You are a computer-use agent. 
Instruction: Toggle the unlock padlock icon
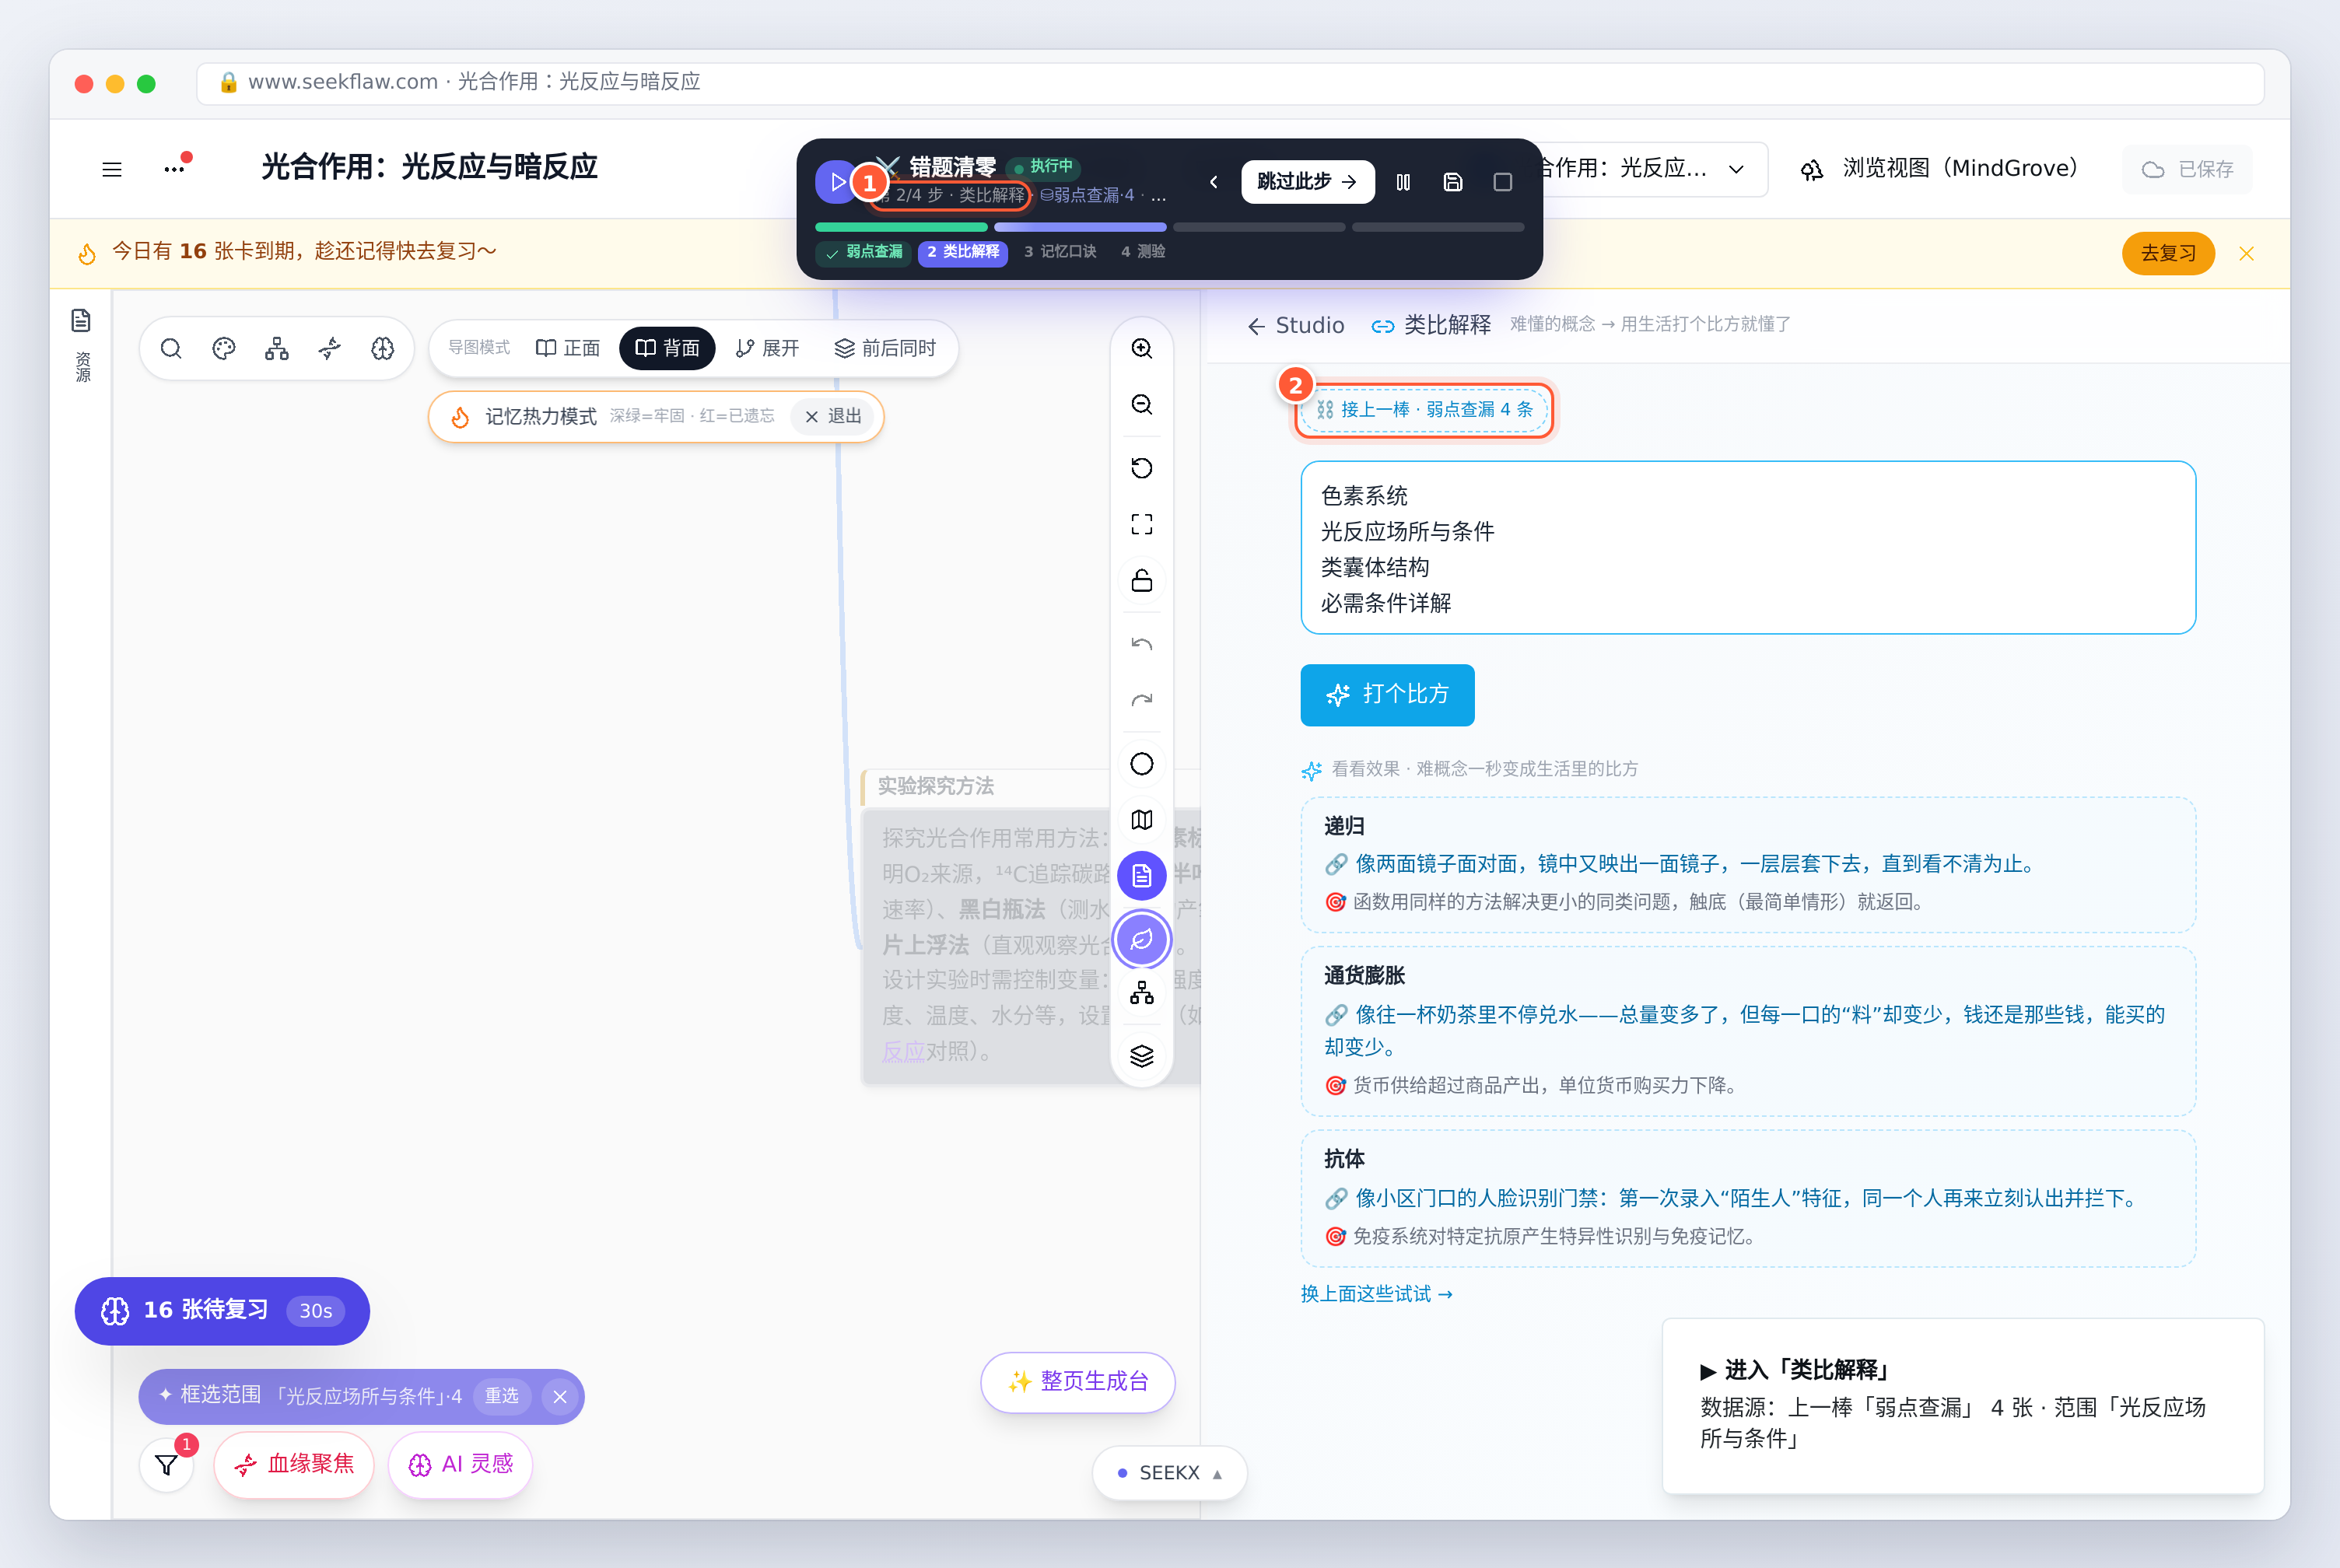pos(1141,580)
